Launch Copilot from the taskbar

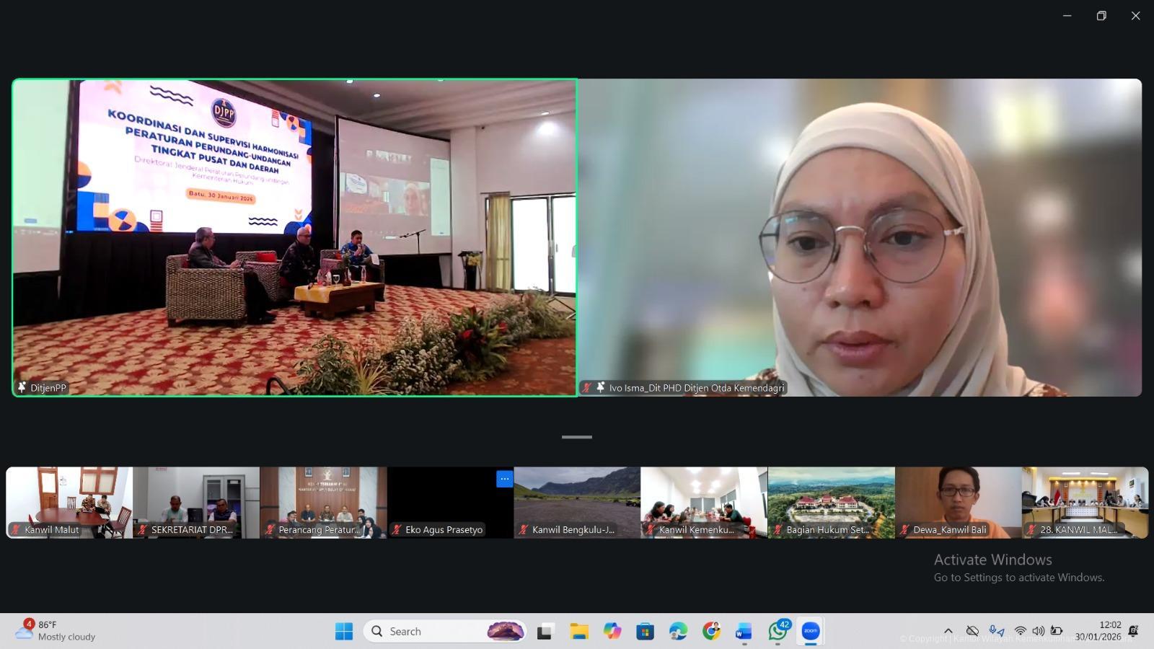point(612,632)
